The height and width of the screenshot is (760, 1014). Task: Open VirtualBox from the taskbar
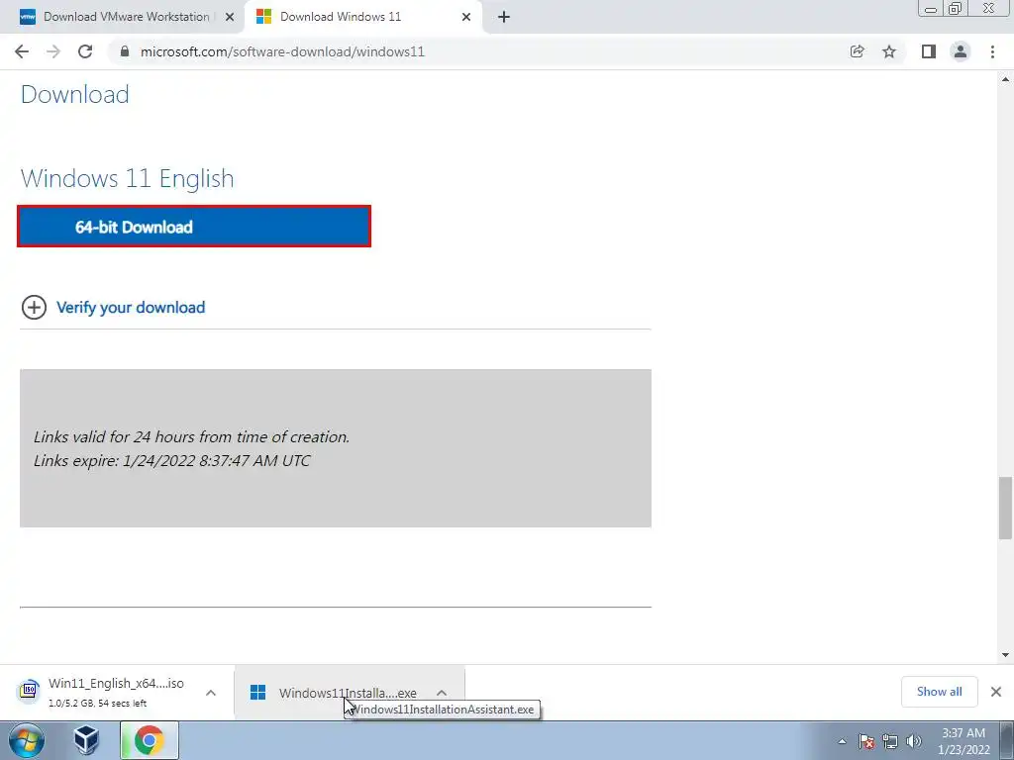pyautogui.click(x=87, y=740)
